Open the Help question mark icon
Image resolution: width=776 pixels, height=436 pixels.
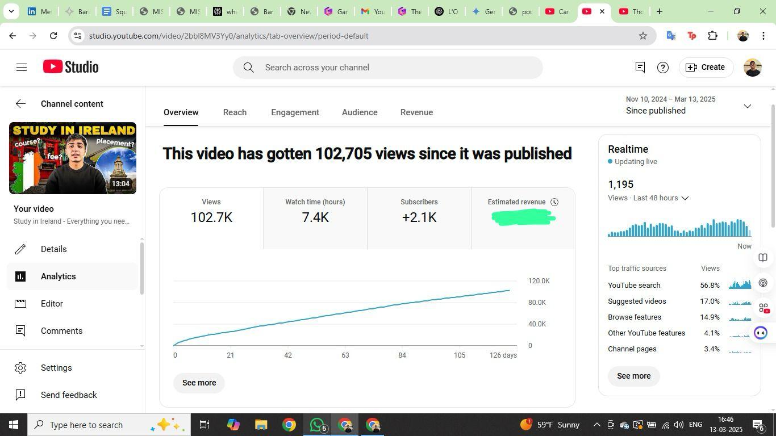tap(662, 68)
